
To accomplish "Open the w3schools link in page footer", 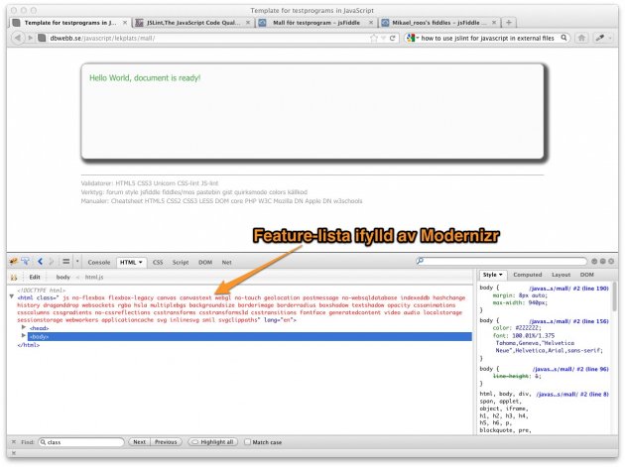I will pyautogui.click(x=347, y=201).
